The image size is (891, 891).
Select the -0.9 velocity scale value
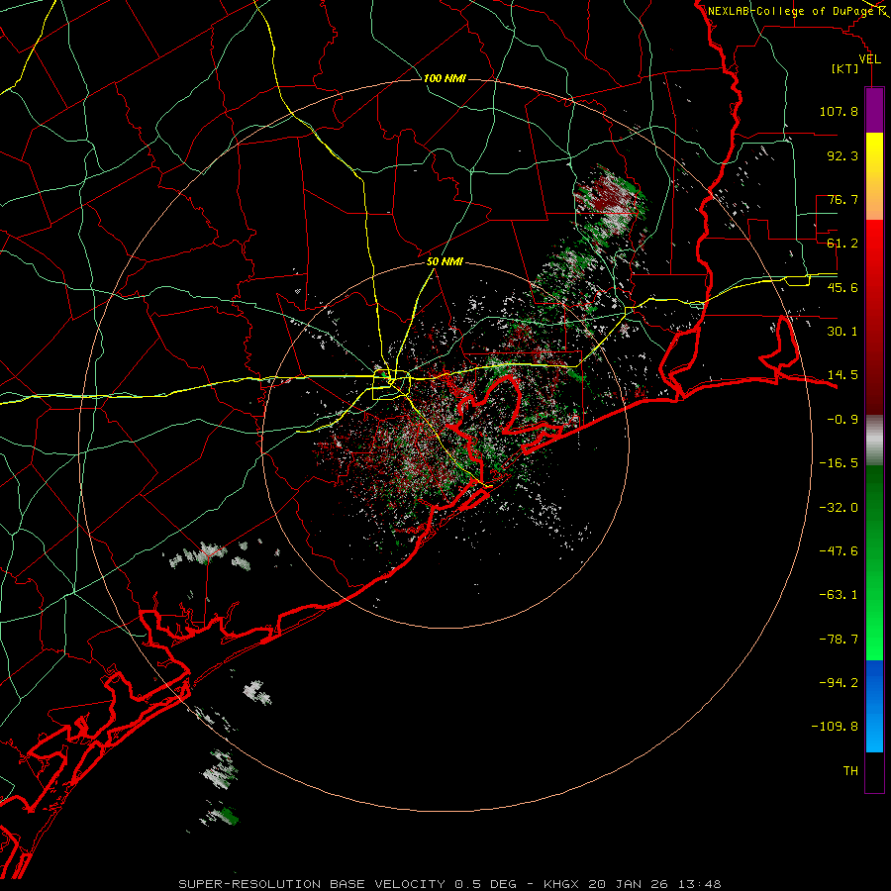(842, 420)
